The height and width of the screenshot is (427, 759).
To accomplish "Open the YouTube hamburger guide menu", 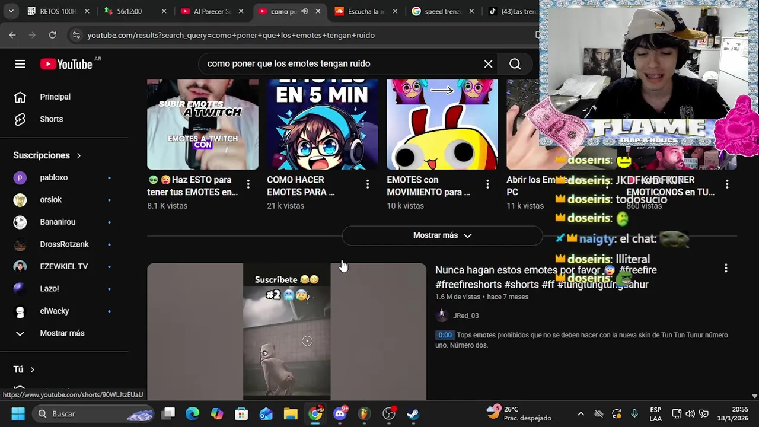I will [20, 64].
